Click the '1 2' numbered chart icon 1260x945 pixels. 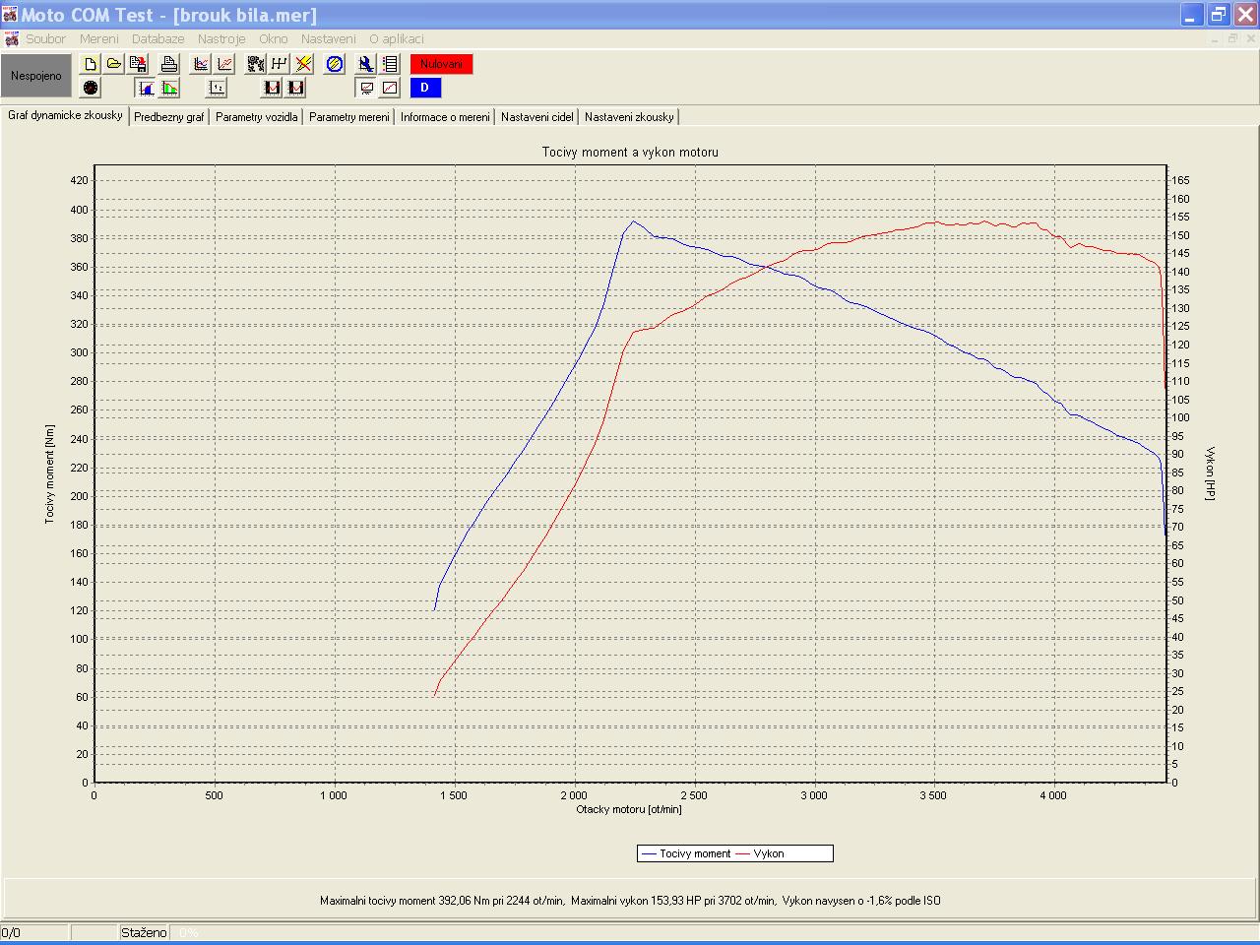(217, 88)
